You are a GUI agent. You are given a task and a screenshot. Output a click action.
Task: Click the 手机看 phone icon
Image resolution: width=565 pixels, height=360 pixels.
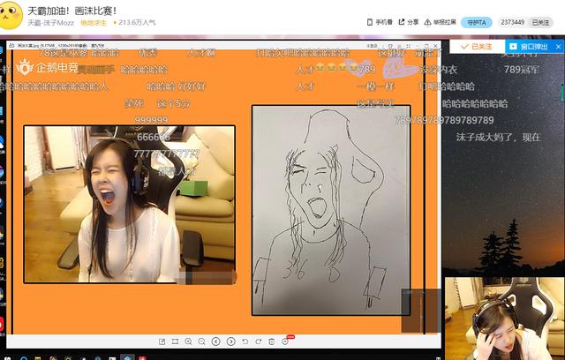tap(369, 22)
